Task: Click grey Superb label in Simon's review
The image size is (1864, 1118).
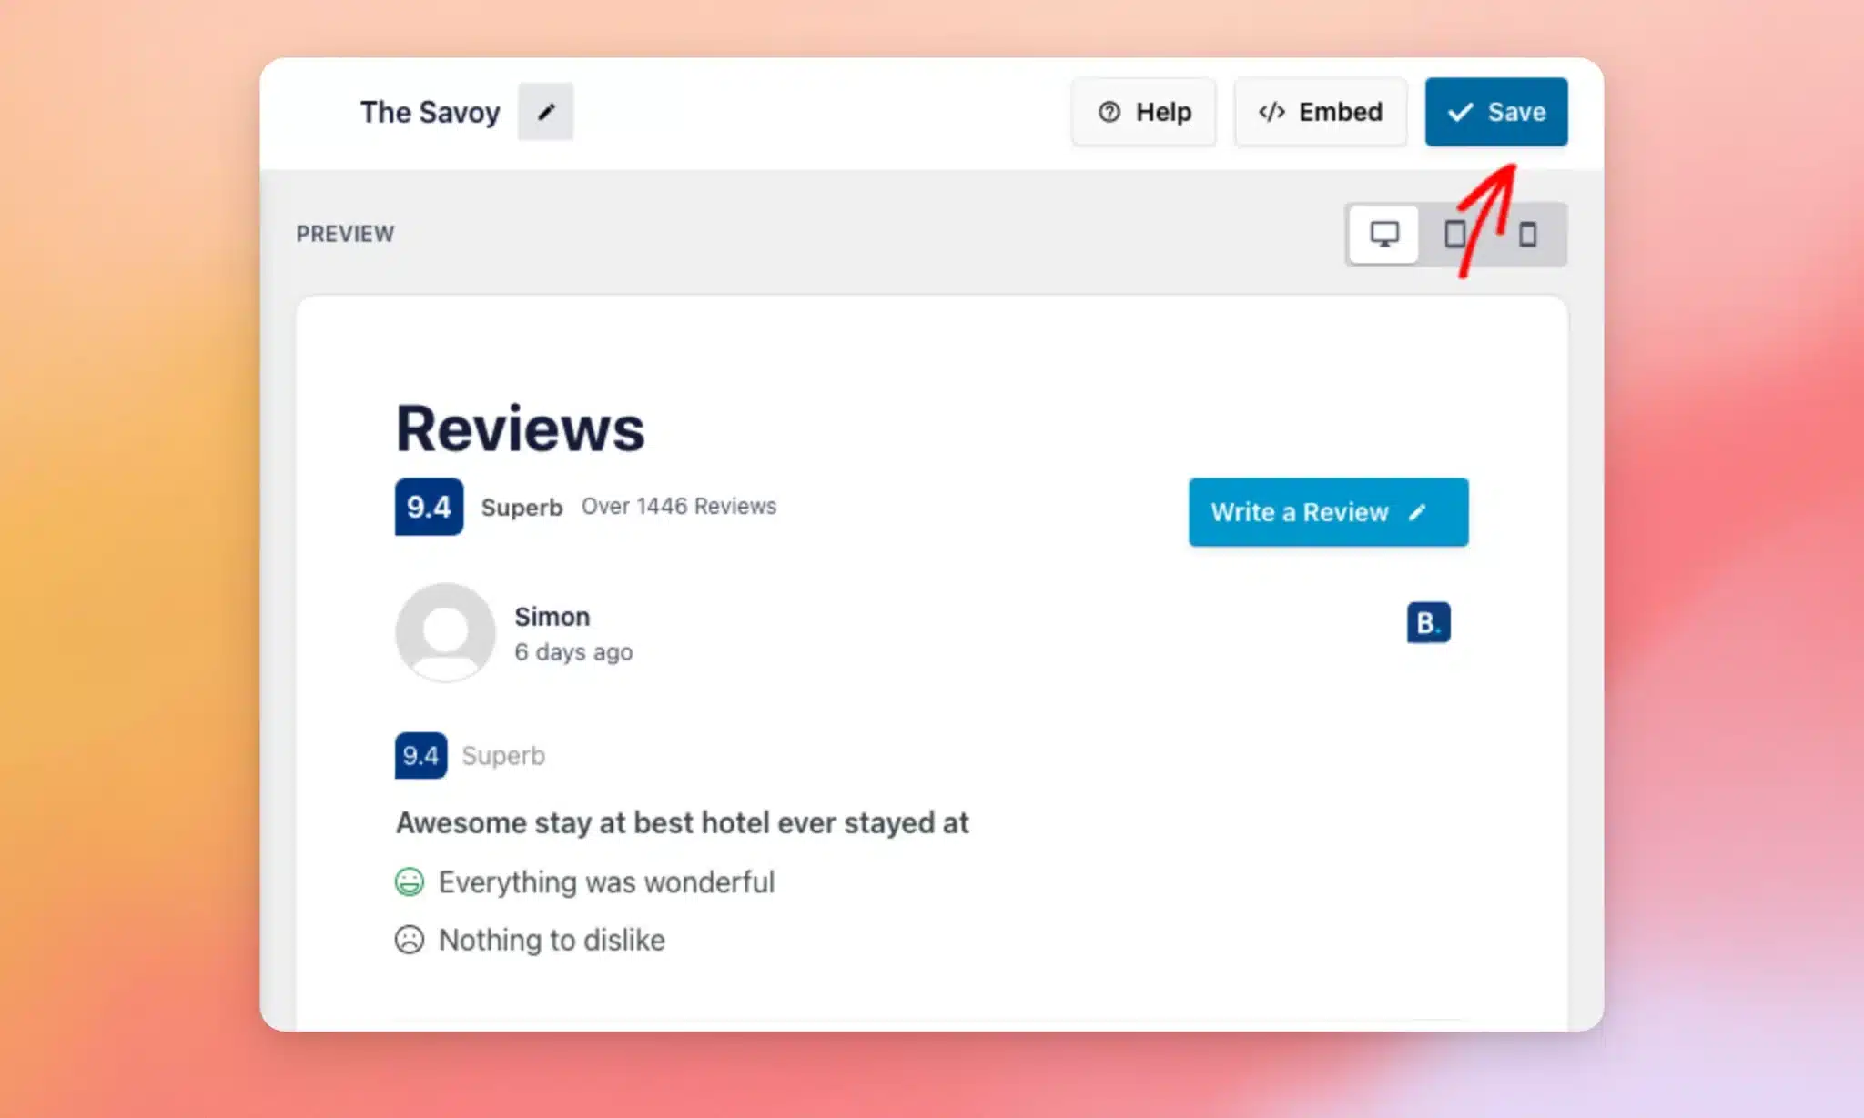Action: click(503, 756)
